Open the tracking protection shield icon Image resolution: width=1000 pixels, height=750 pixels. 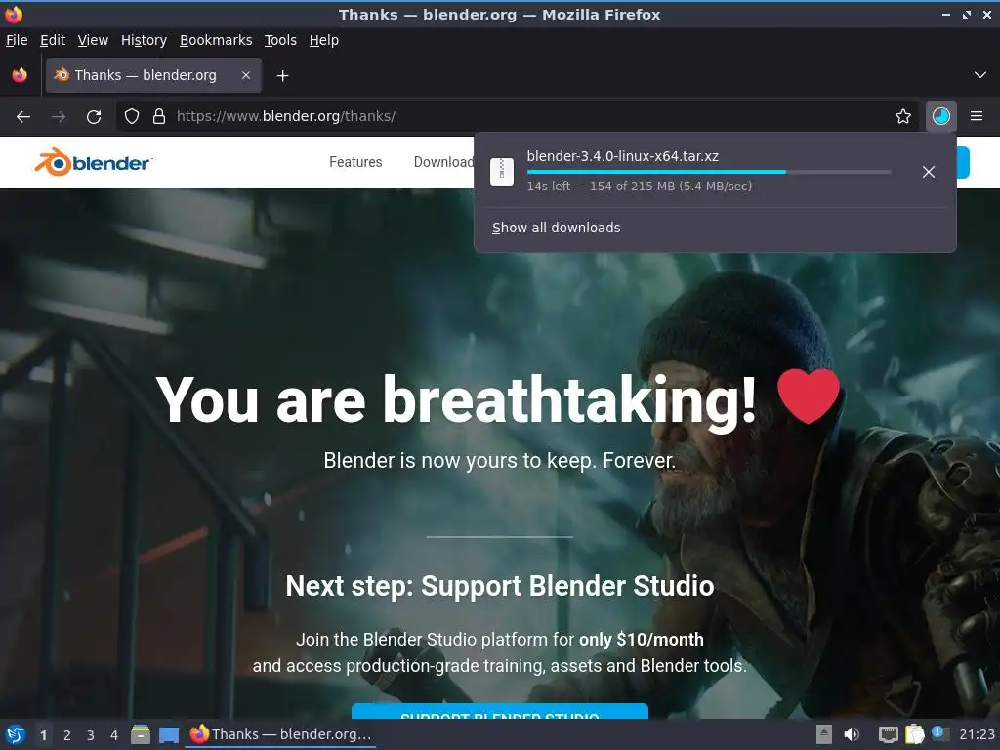132,116
